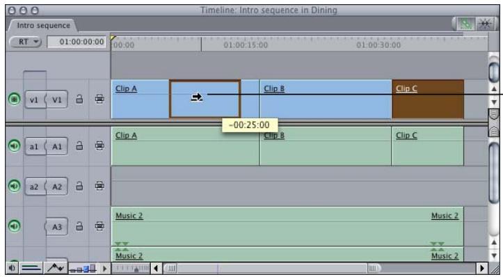Image resolution: width=503 pixels, height=277 pixels.
Task: Click ruler at 01:00:15:00
Action: click(x=246, y=45)
